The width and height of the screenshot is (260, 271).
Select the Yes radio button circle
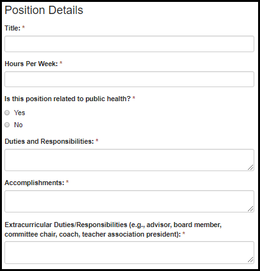click(7, 113)
